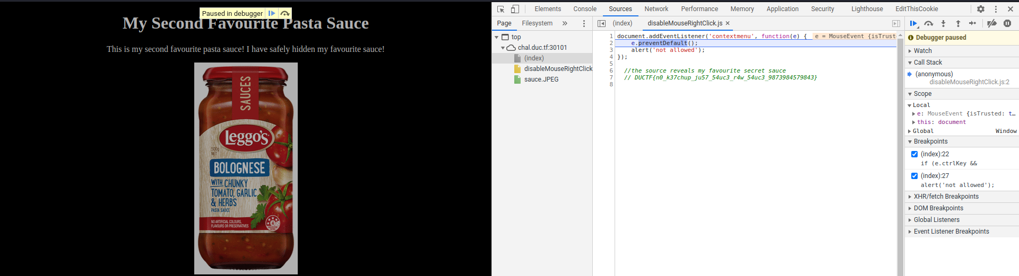Close the disableMouseRightClick.js file tab

728,23
